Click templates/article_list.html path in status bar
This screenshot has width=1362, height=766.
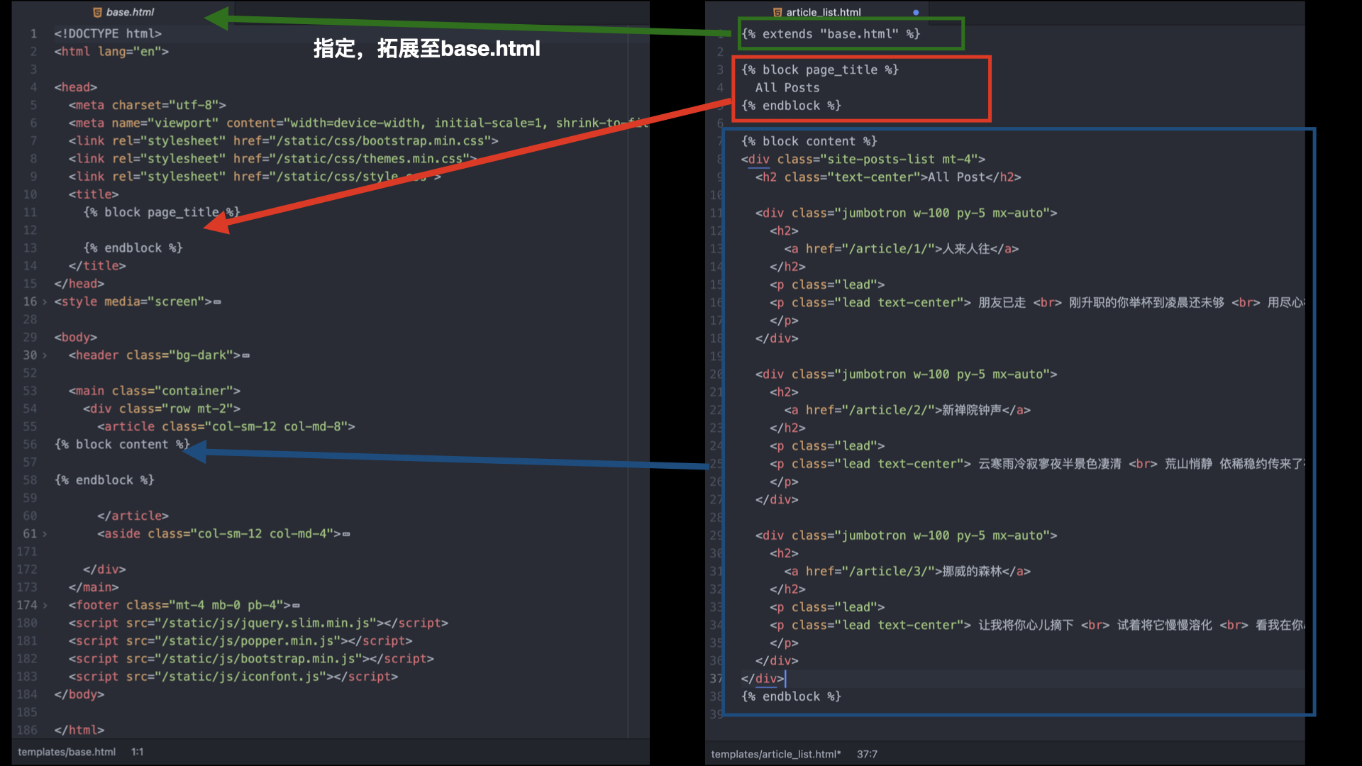coord(776,754)
